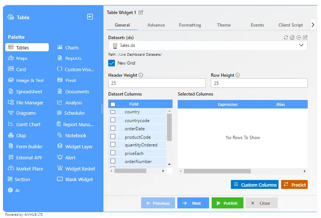Click the orange Predict button

click(x=294, y=184)
